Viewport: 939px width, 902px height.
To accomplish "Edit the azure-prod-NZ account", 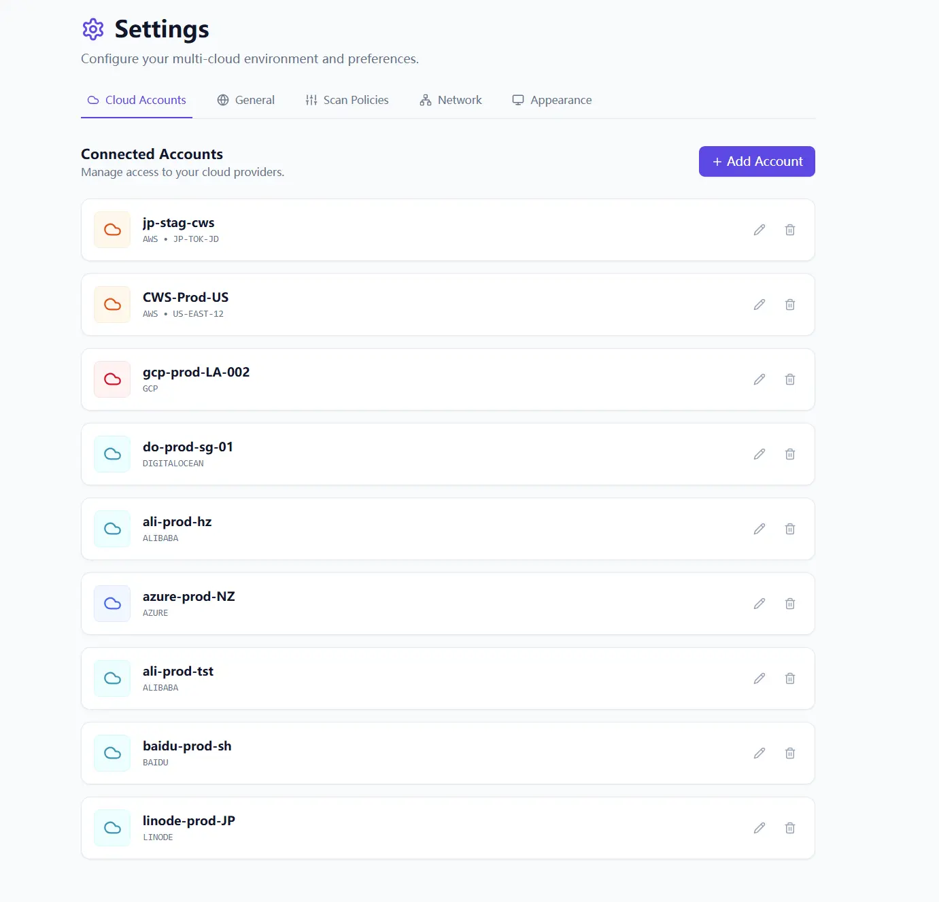I will (759, 604).
